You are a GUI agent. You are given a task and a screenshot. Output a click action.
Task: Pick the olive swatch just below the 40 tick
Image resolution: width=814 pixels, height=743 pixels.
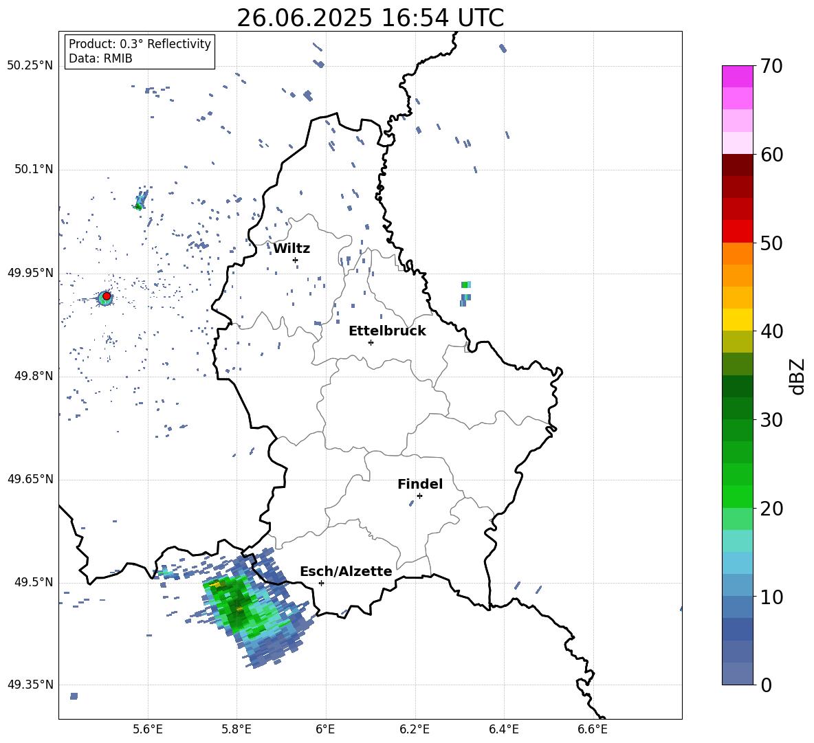click(x=737, y=342)
